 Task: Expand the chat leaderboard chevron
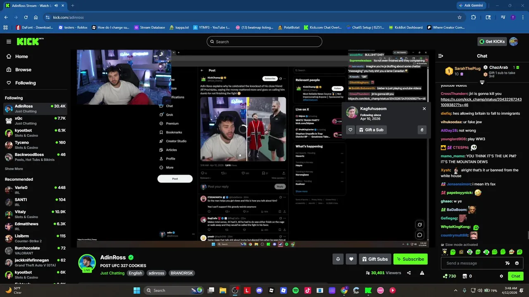click(x=482, y=82)
